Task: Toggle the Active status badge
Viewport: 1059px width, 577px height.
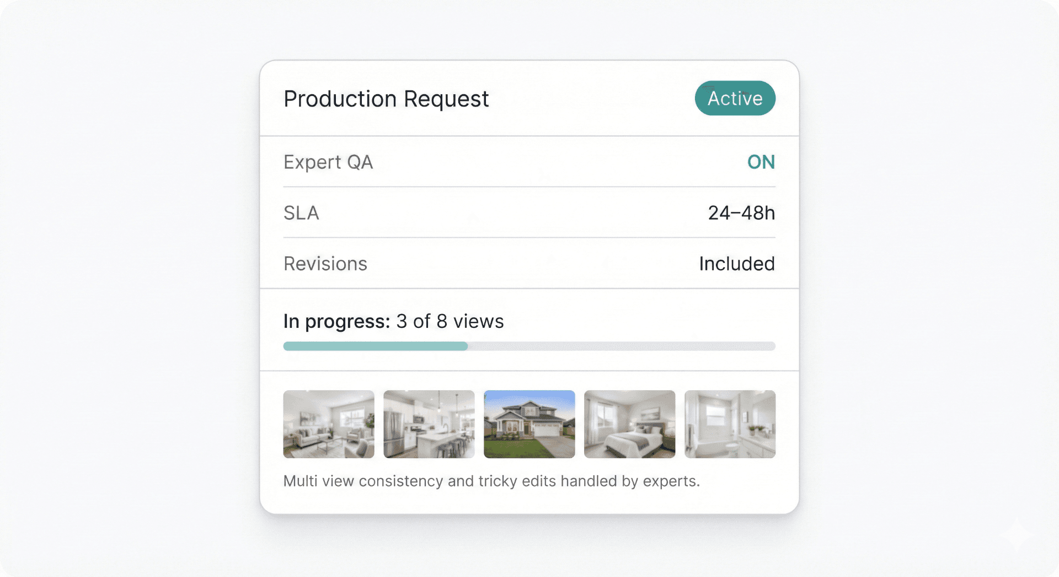Action: click(735, 98)
